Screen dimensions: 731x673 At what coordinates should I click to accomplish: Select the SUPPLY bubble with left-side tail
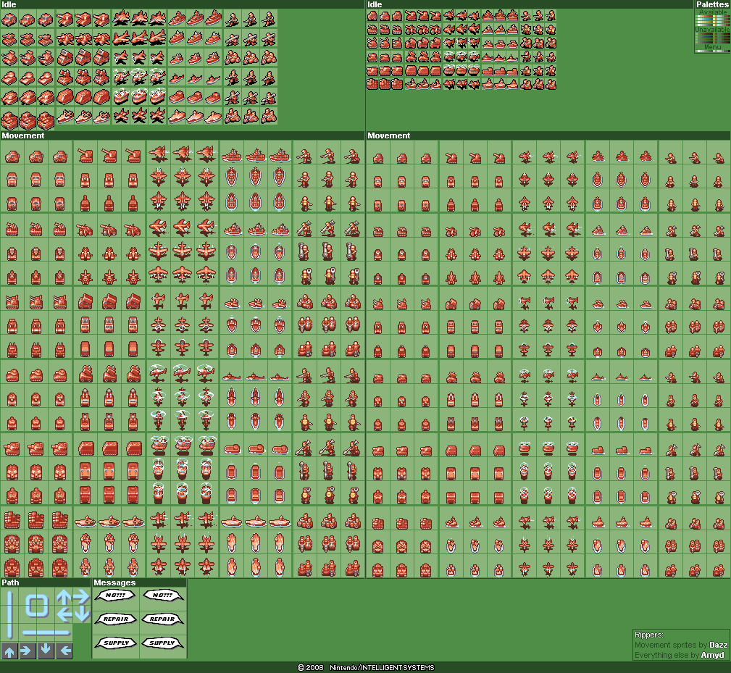tap(116, 643)
